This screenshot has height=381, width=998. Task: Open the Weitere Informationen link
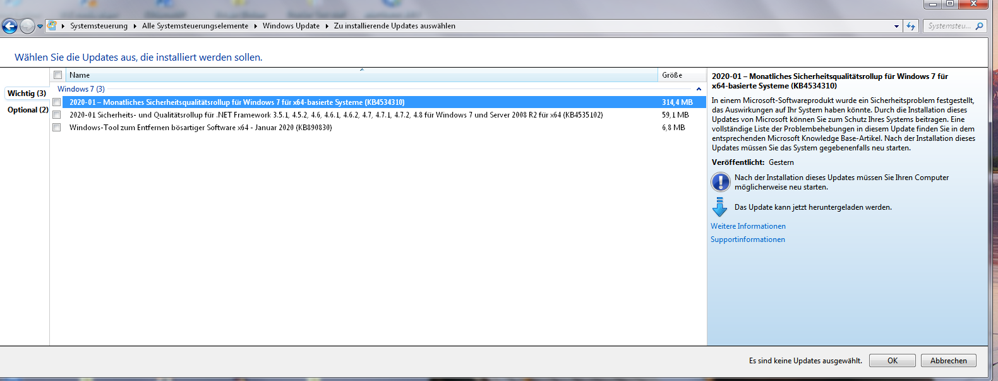748,226
